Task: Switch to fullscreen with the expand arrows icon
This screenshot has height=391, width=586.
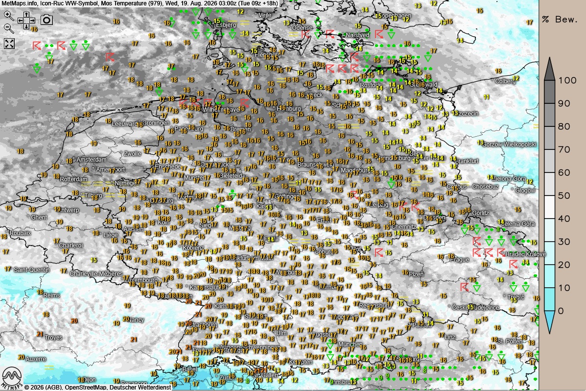Action: pos(9,44)
